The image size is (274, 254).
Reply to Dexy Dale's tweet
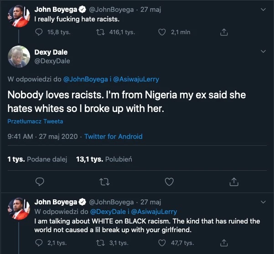pos(40,182)
